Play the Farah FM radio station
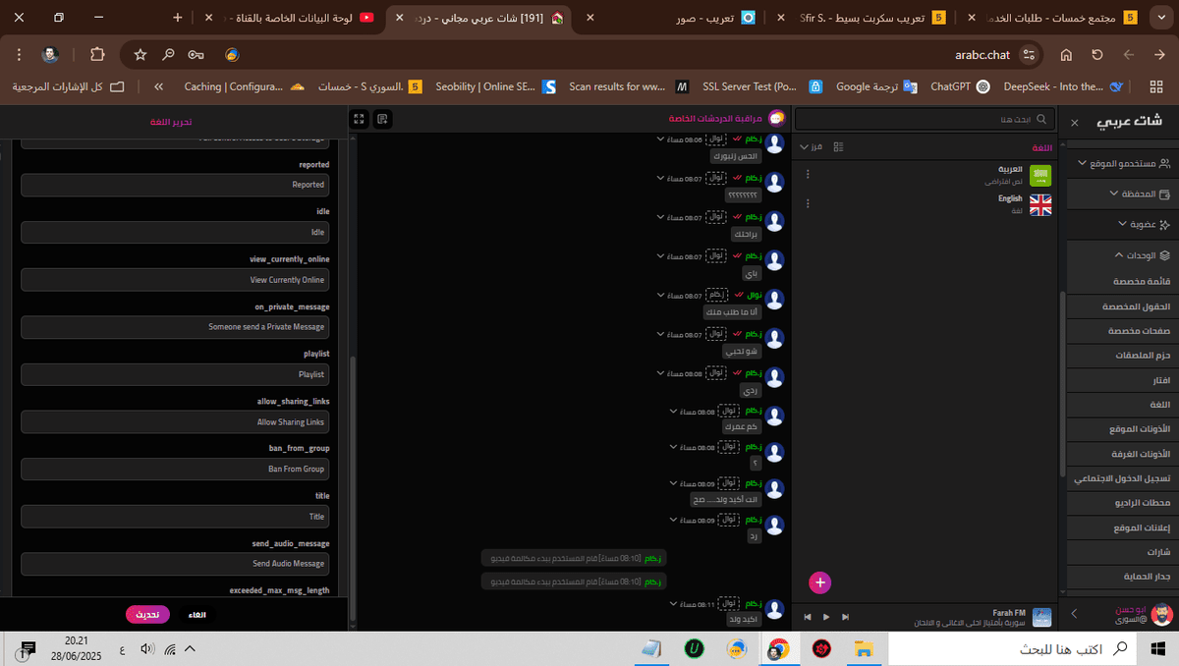1179x666 pixels. pos(826,617)
